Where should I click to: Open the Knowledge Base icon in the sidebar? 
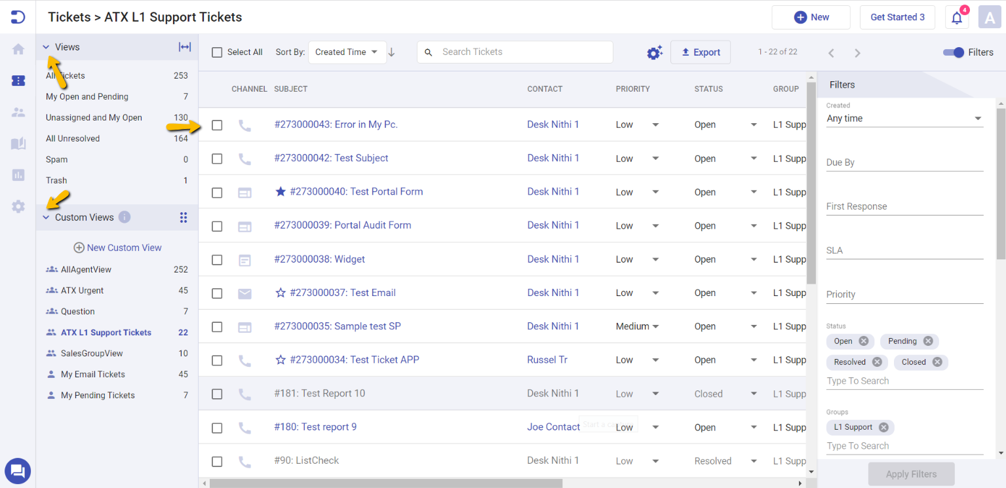[18, 143]
